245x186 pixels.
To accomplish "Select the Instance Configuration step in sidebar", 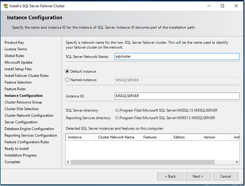I will pyautogui.click(x=23, y=96).
